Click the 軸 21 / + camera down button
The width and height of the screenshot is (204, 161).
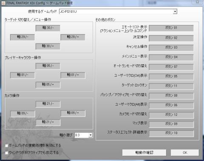(x=48, y=123)
